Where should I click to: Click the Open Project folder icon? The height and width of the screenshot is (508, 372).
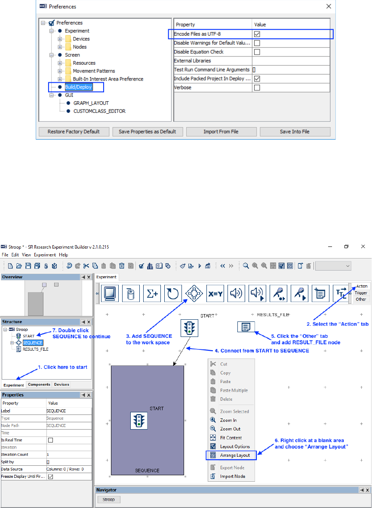point(19,266)
